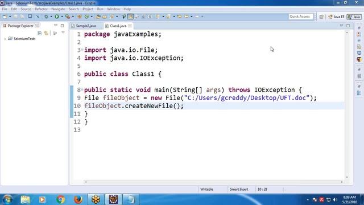Select the SeleniumTests project
The height and width of the screenshot is (205, 364).
pos(24,39)
